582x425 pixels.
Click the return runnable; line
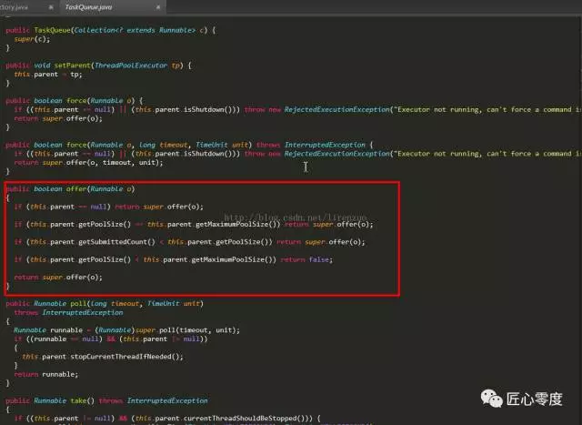(46, 374)
